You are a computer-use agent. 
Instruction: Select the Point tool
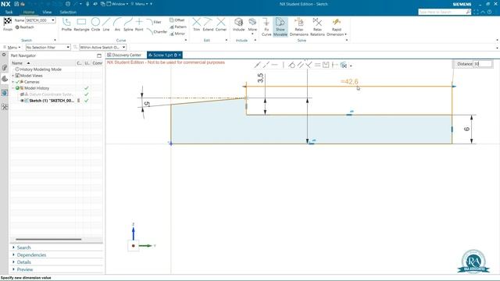tap(139, 24)
